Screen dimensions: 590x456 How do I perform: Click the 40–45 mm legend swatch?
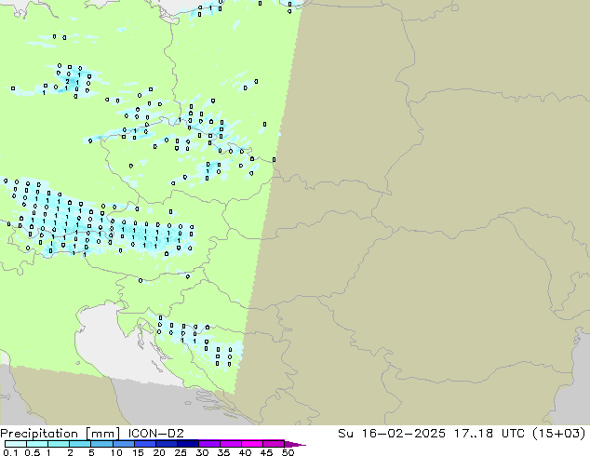(x=252, y=444)
